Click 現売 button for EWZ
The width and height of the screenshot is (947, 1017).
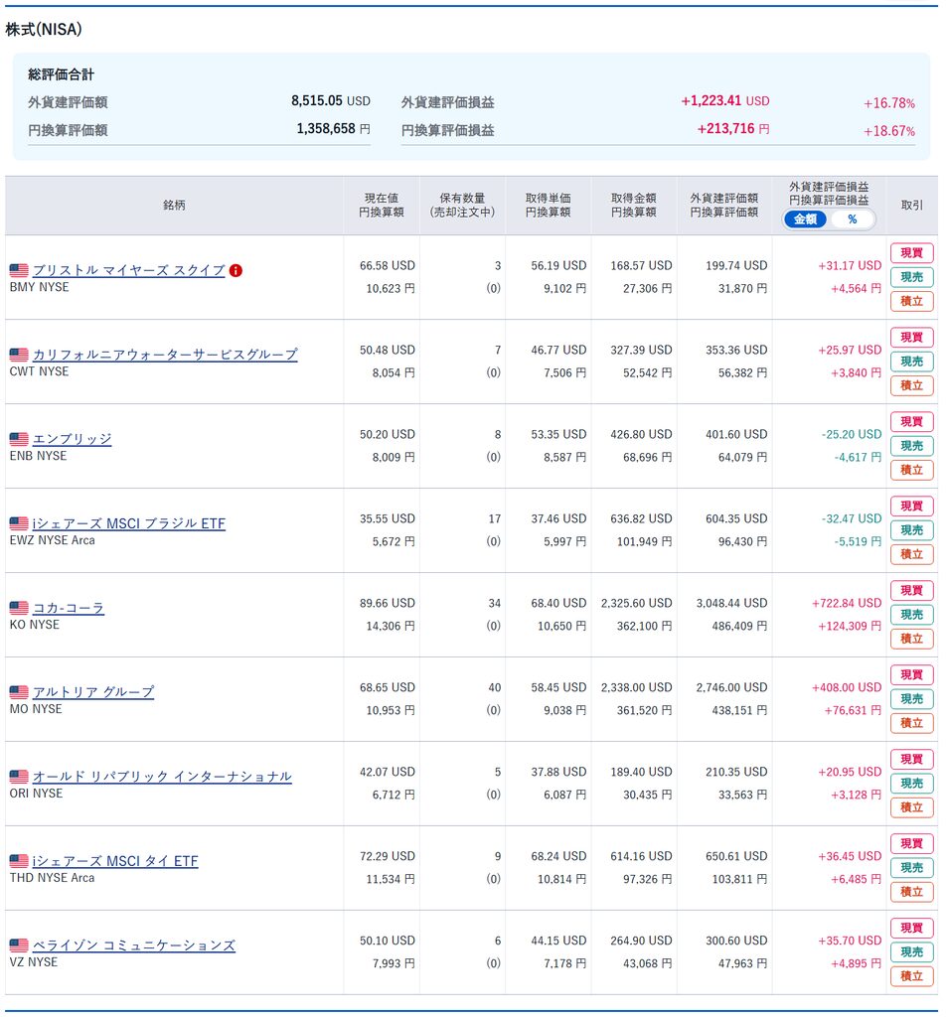pos(911,530)
